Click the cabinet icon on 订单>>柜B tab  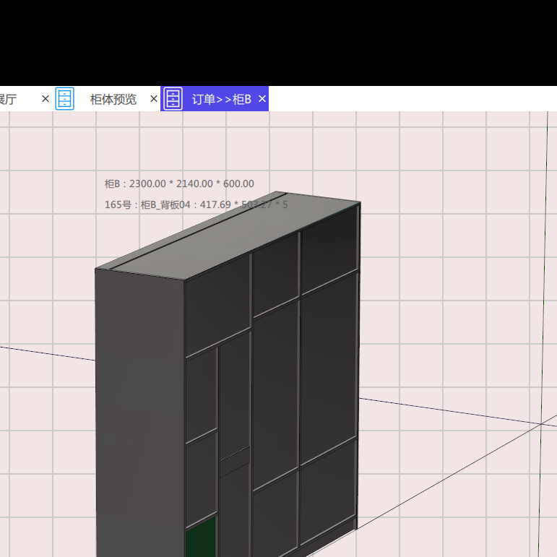173,99
